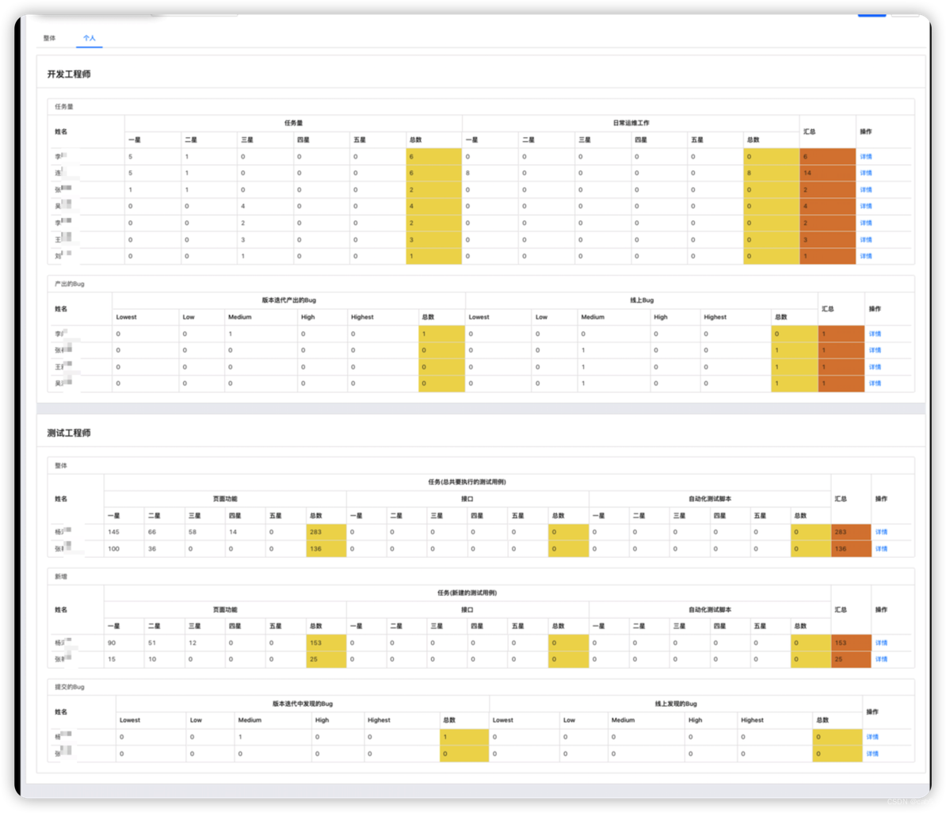
Task: Click the 版本迭代中发现的Bug header
Action: (x=303, y=704)
